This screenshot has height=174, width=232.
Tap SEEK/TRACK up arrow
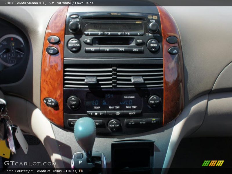[x=74, y=41]
